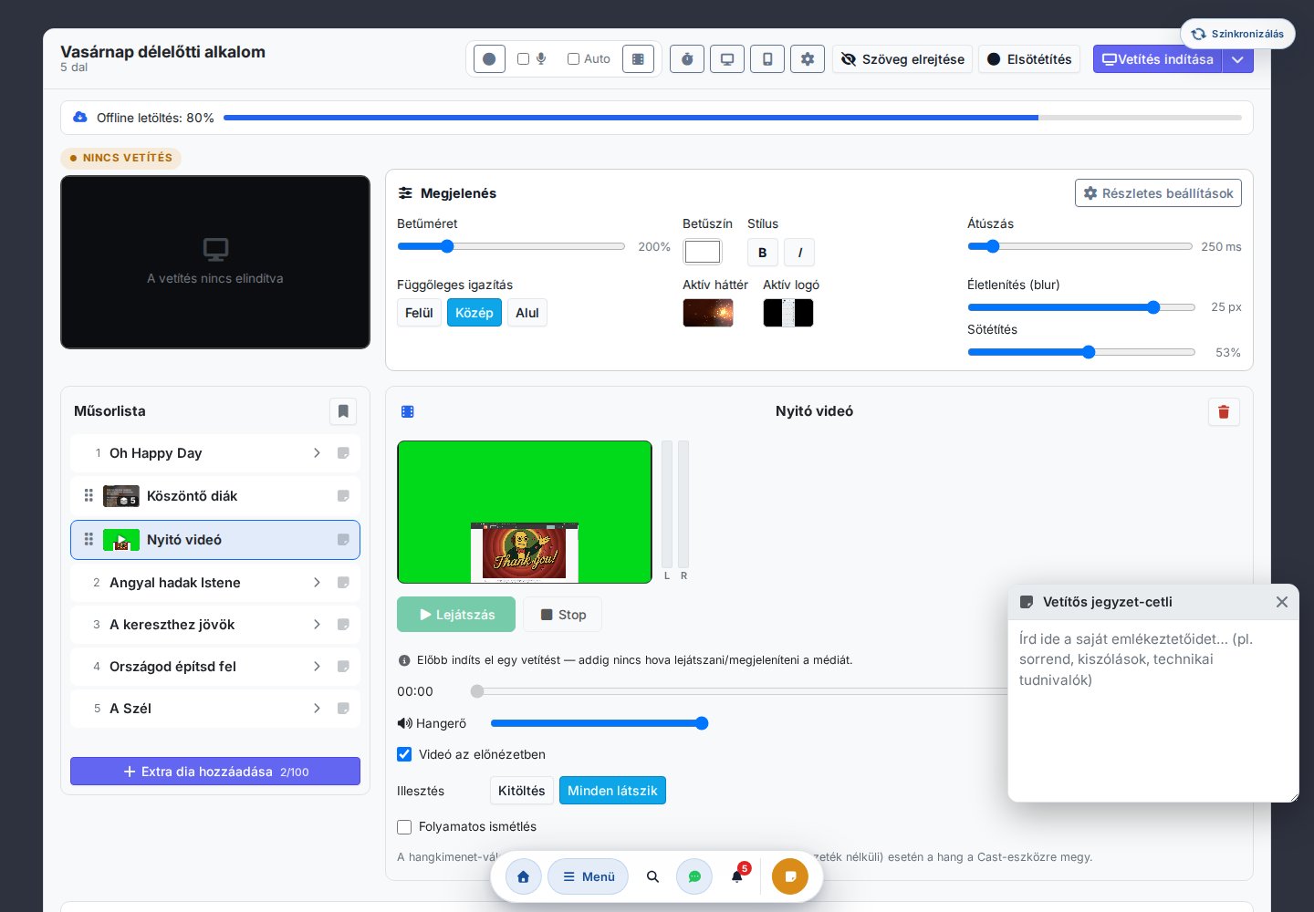Expand A Szél chevron
The height and width of the screenshot is (912, 1314).
point(317,709)
